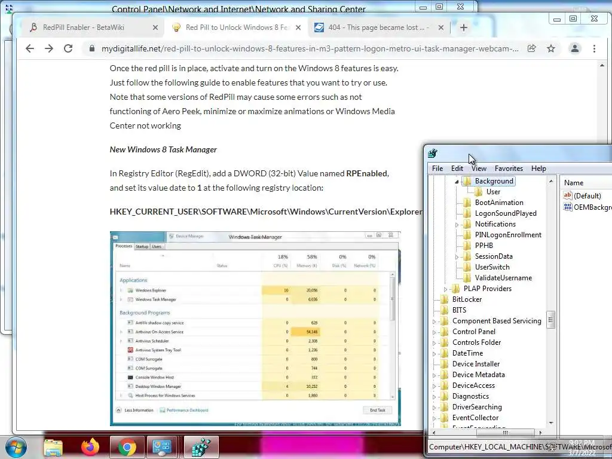Open Windows Explorer from taskbar
This screenshot has height=459, width=612.
tap(53, 447)
